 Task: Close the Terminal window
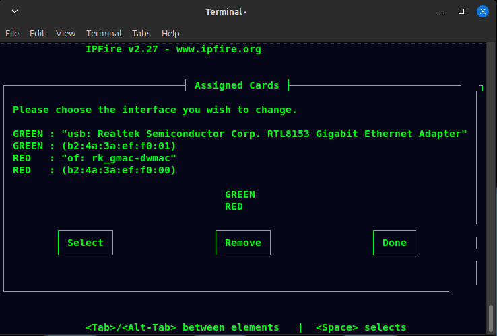[483, 11]
